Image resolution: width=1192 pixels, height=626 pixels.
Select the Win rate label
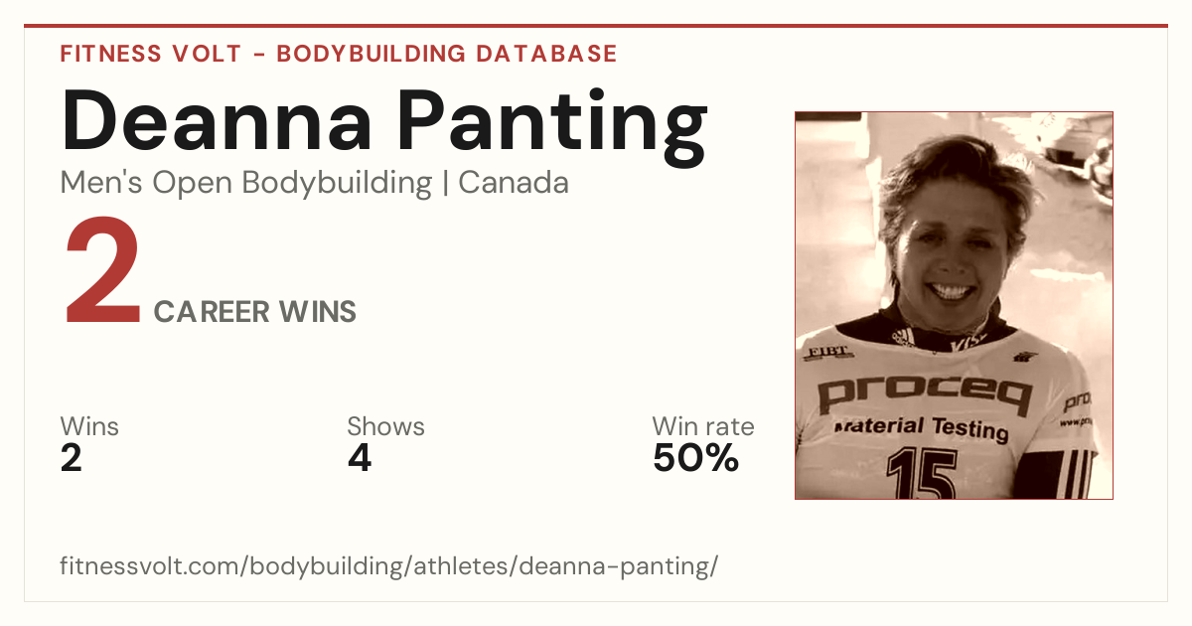(x=703, y=426)
